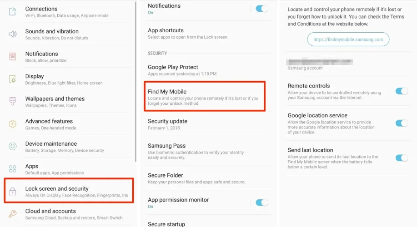Viewport: 417px width, 227px height.
Task: Open the findmymobile.samsung.com link
Action: click(348, 39)
